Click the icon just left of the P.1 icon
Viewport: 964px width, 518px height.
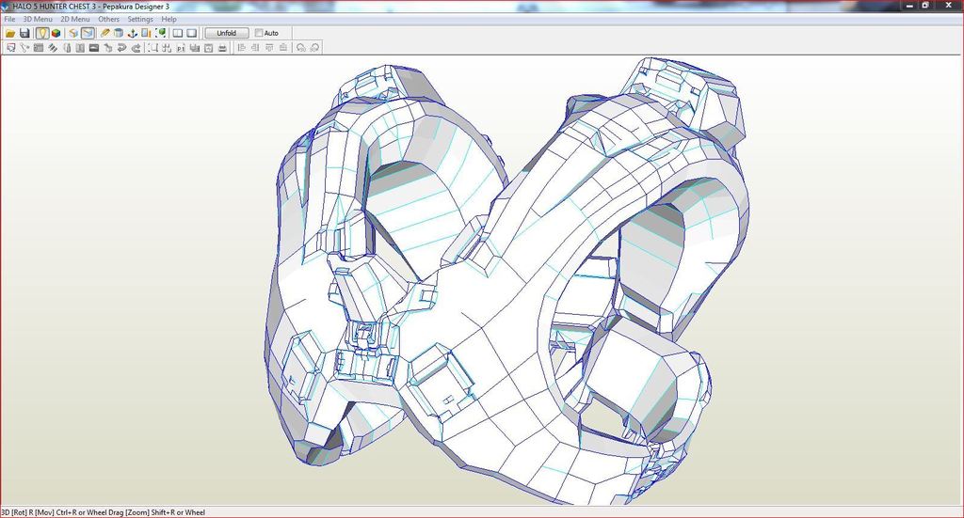click(167, 48)
